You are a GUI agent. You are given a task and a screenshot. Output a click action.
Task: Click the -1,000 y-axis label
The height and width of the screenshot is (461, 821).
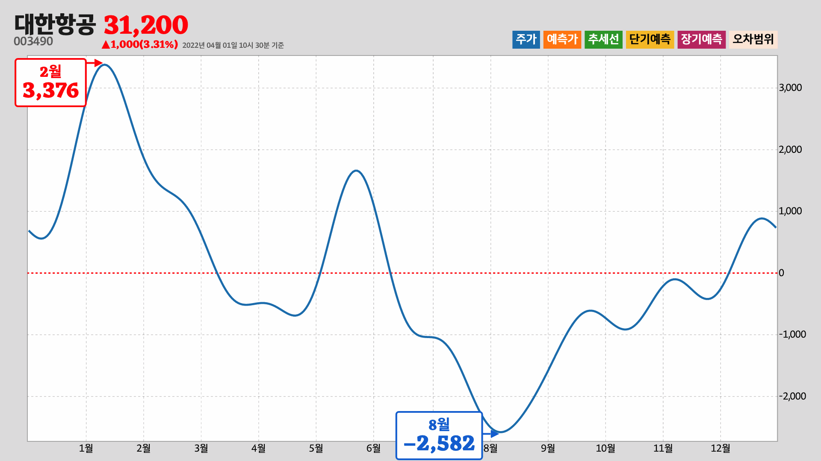click(792, 334)
